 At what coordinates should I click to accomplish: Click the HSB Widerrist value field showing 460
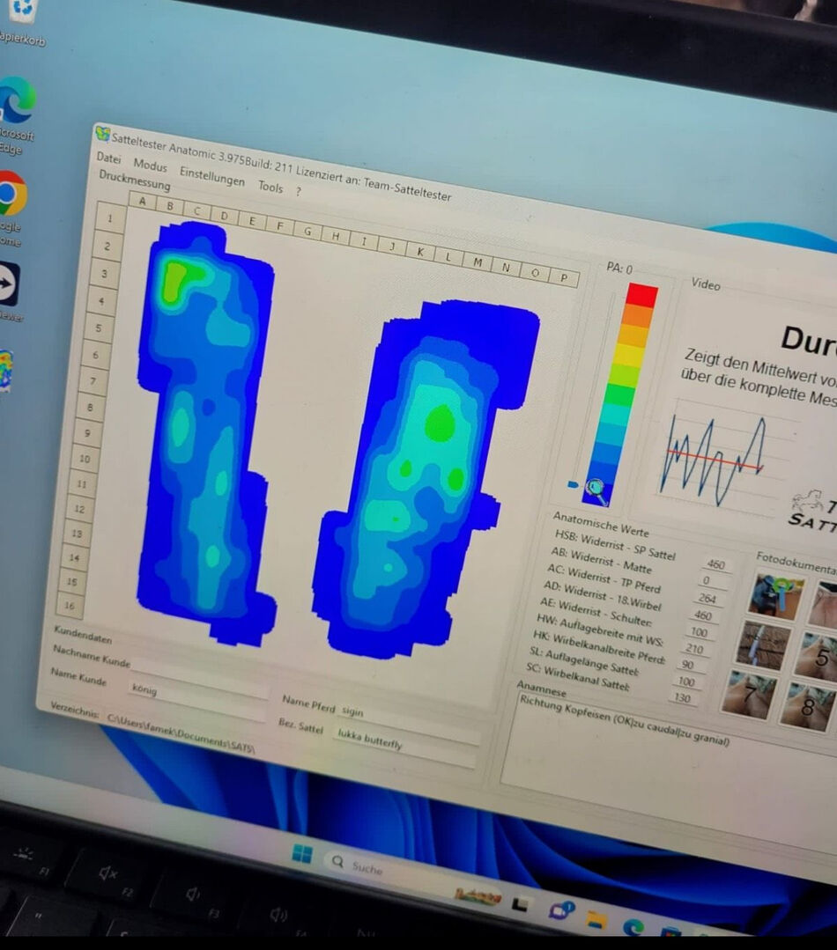715,564
